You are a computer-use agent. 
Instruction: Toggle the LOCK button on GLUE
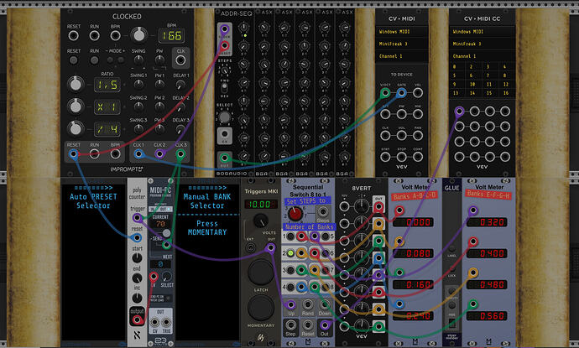point(452,268)
